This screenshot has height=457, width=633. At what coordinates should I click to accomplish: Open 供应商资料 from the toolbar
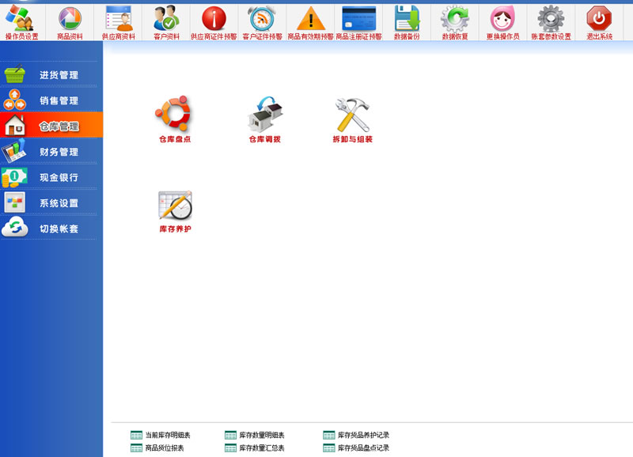[118, 21]
